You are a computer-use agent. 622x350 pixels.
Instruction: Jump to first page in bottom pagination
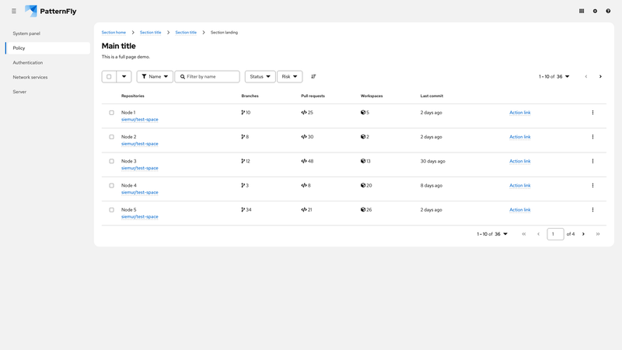click(524, 234)
